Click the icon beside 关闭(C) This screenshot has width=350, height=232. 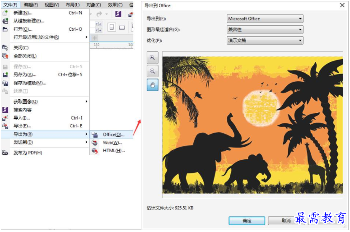[x=5, y=48]
